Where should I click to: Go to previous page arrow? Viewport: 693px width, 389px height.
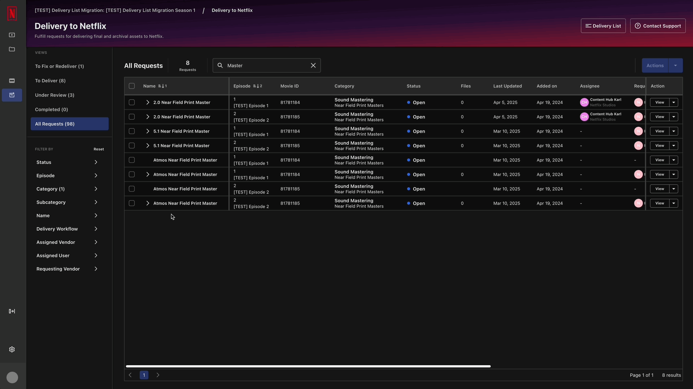130,375
